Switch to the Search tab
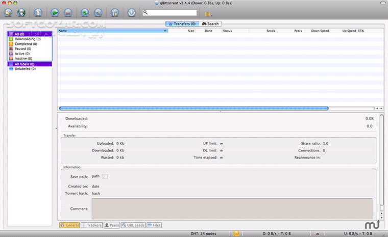Viewport: 388px width, 237px height. (210, 24)
